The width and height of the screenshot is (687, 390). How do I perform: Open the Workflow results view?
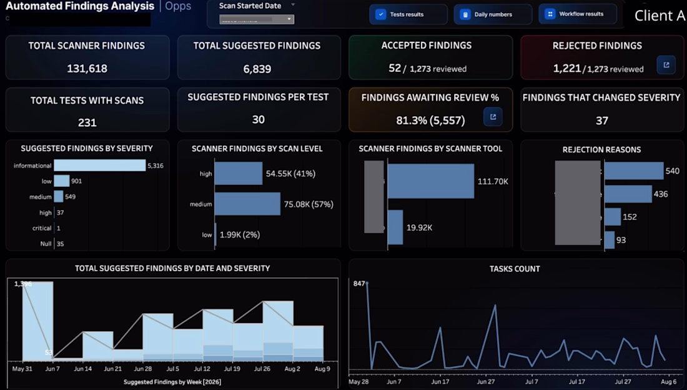tap(578, 14)
